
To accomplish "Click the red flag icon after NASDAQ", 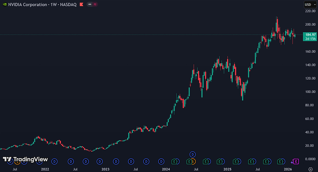I will click(81, 5).
